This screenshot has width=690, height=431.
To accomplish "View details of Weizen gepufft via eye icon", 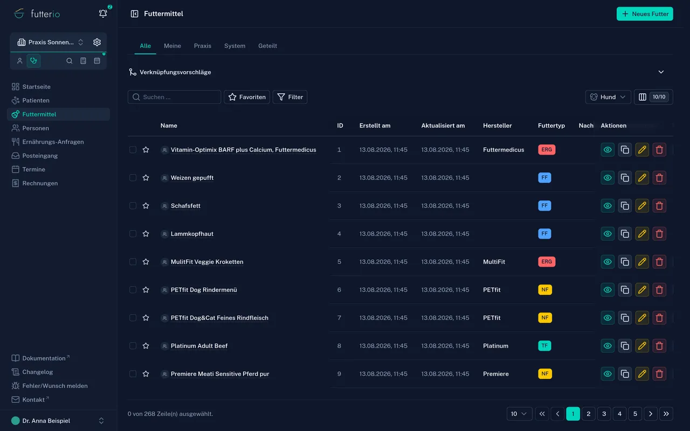I will (x=608, y=178).
